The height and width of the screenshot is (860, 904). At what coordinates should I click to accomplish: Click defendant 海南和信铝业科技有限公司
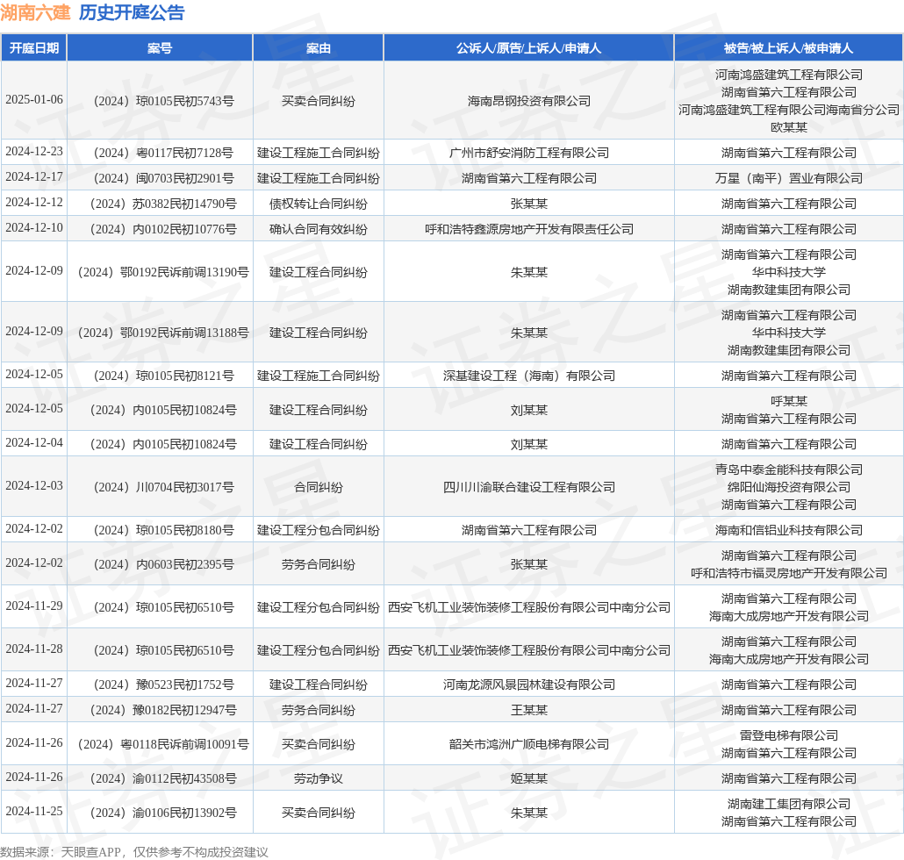789,530
